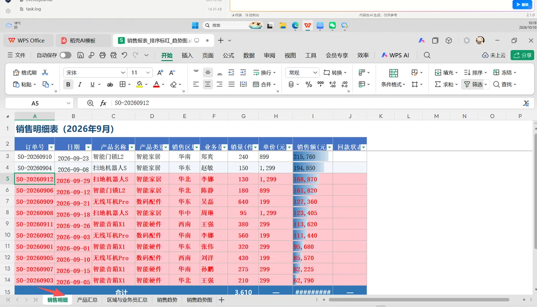This screenshot has width=537, height=307.
Task: Toggle the 自动保存 auto-save switch
Action: click(x=65, y=55)
